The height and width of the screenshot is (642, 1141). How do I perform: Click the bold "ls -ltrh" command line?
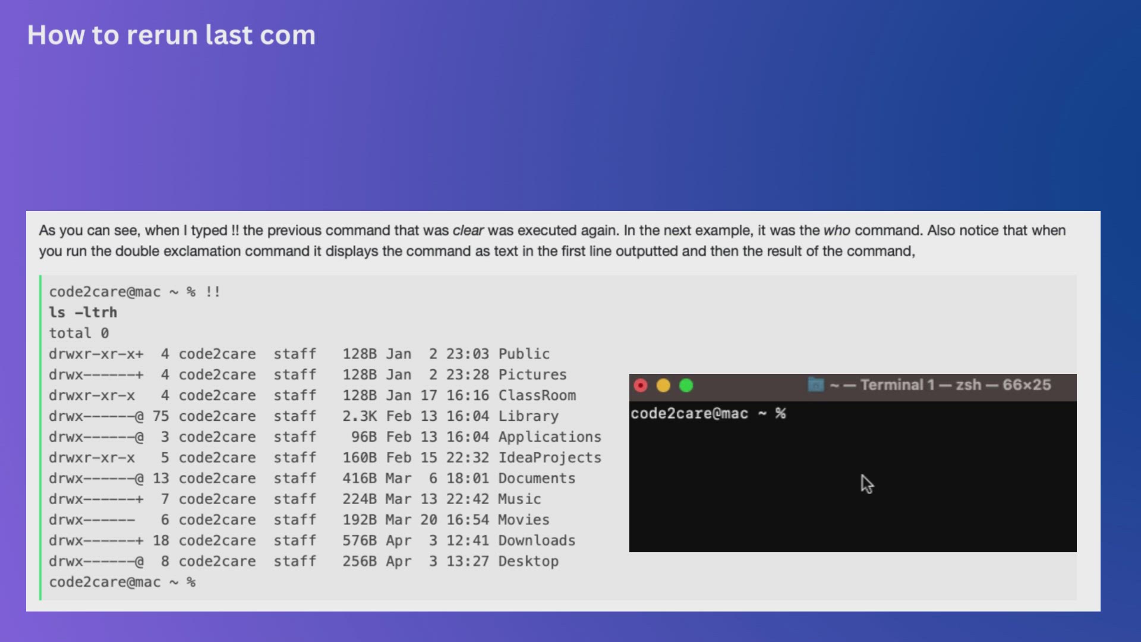tap(83, 313)
